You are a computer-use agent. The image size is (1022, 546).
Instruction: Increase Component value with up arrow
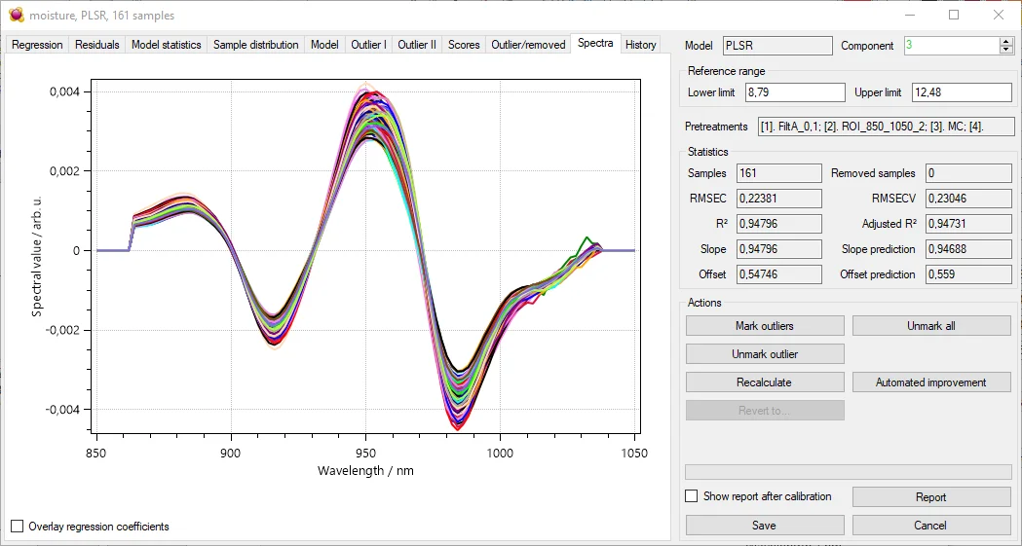[x=1006, y=42]
